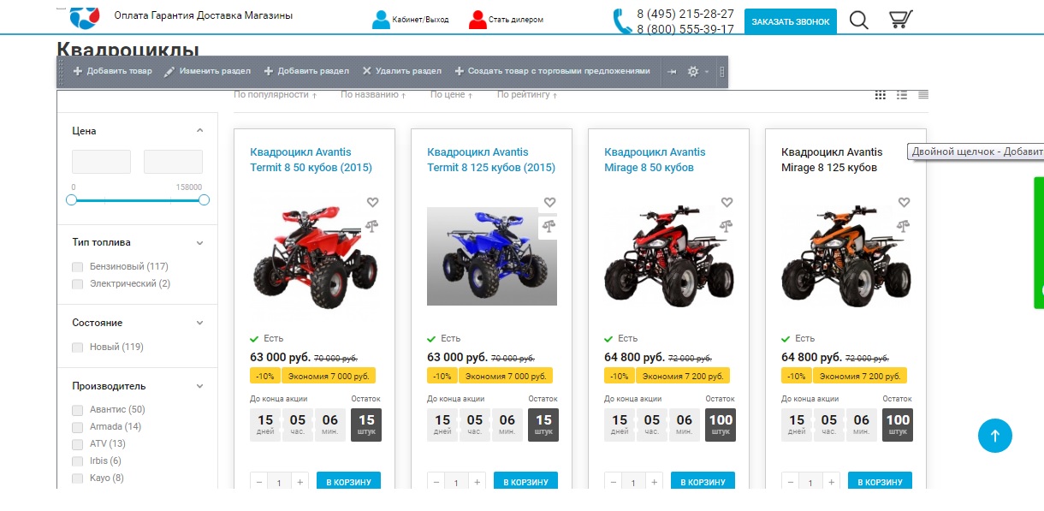Check the Авантис manufacturer filter

click(x=78, y=410)
